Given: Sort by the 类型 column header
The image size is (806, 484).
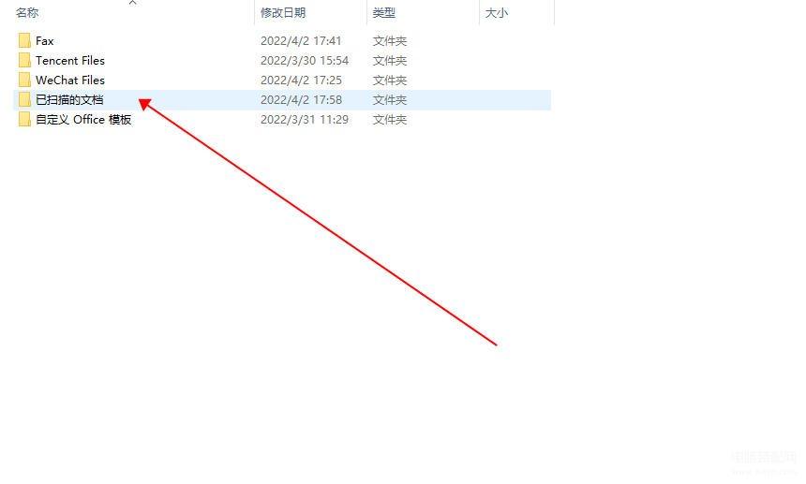Looking at the screenshot, I should pos(384,13).
